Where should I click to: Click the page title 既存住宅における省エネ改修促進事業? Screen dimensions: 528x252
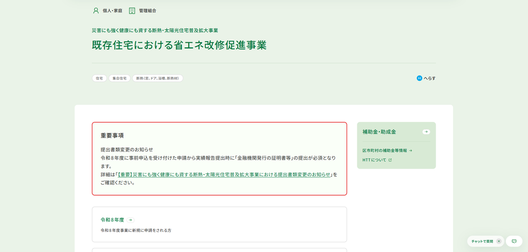coord(179,45)
